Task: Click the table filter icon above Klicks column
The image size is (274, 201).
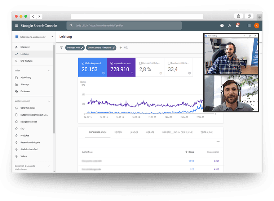Action: click(x=218, y=142)
